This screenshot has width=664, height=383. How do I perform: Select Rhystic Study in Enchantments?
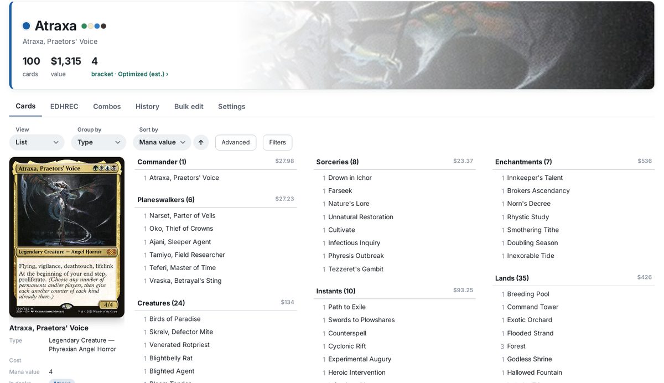[528, 217]
